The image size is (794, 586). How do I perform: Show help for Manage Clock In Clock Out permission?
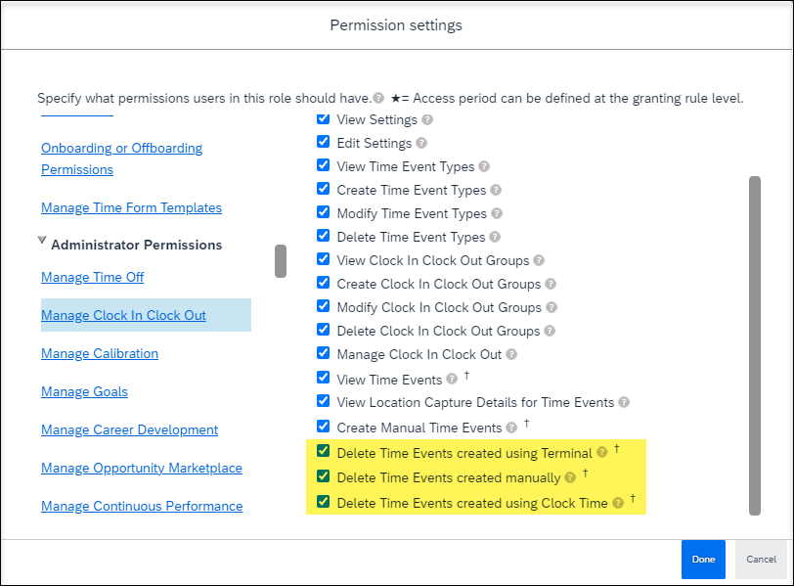[511, 354]
